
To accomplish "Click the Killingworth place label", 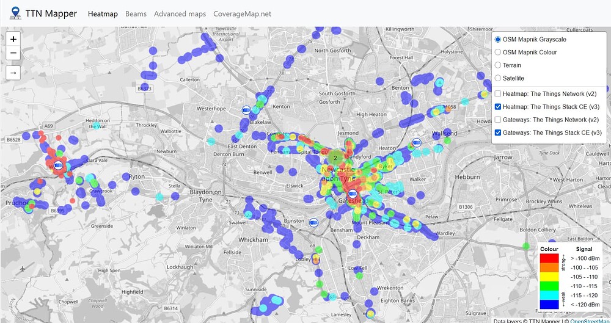I will click(x=401, y=29).
